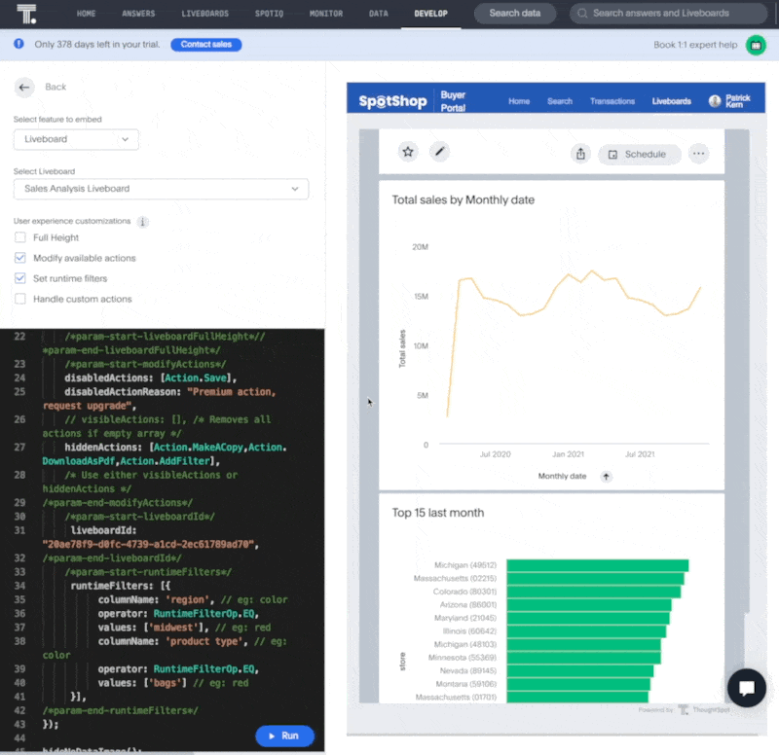Screen dimensions: 779x755
Task: Click the Search data button
Action: (x=515, y=14)
